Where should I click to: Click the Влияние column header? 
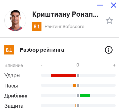(14, 65)
